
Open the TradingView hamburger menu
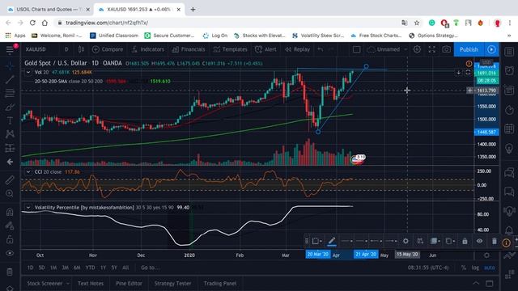coord(10,49)
